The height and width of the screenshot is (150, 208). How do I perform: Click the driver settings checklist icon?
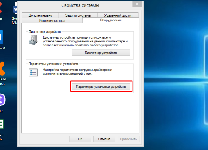tap(33, 72)
